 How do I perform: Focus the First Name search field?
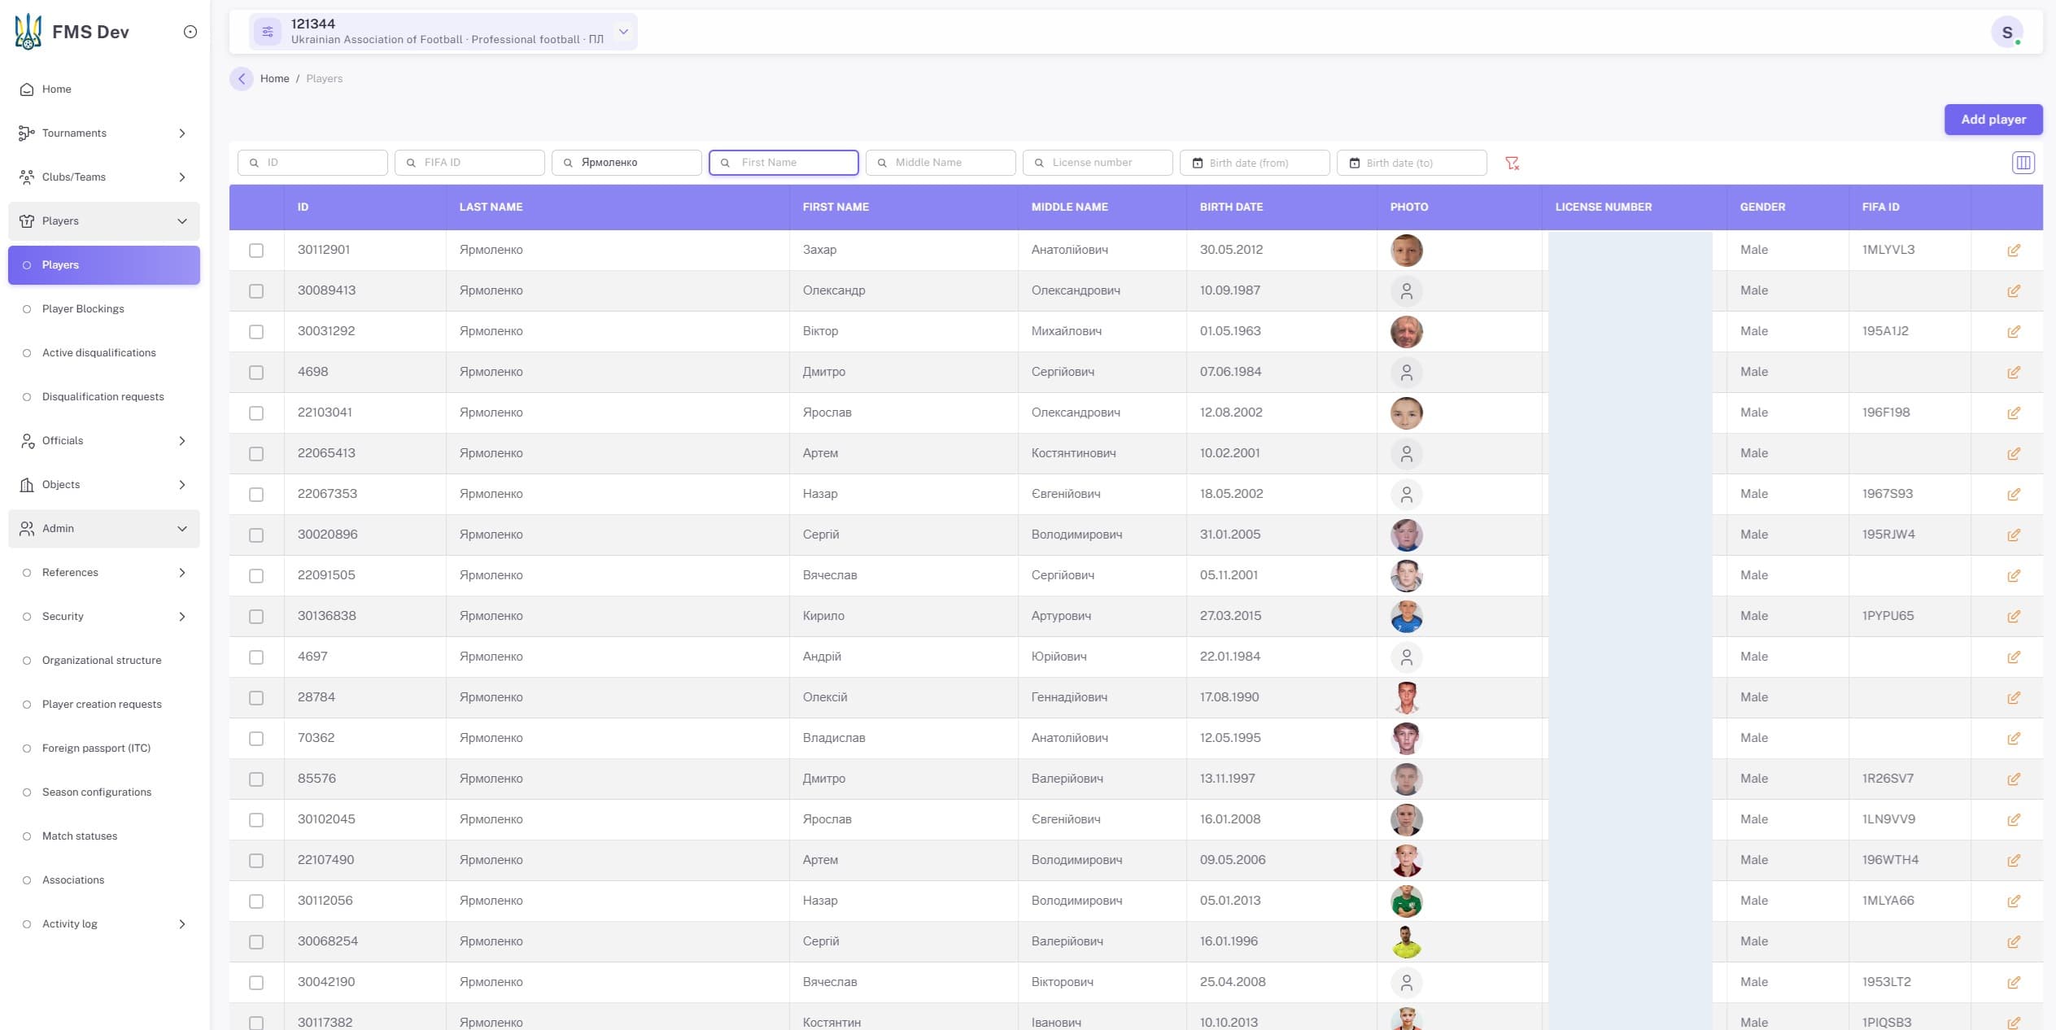click(784, 163)
